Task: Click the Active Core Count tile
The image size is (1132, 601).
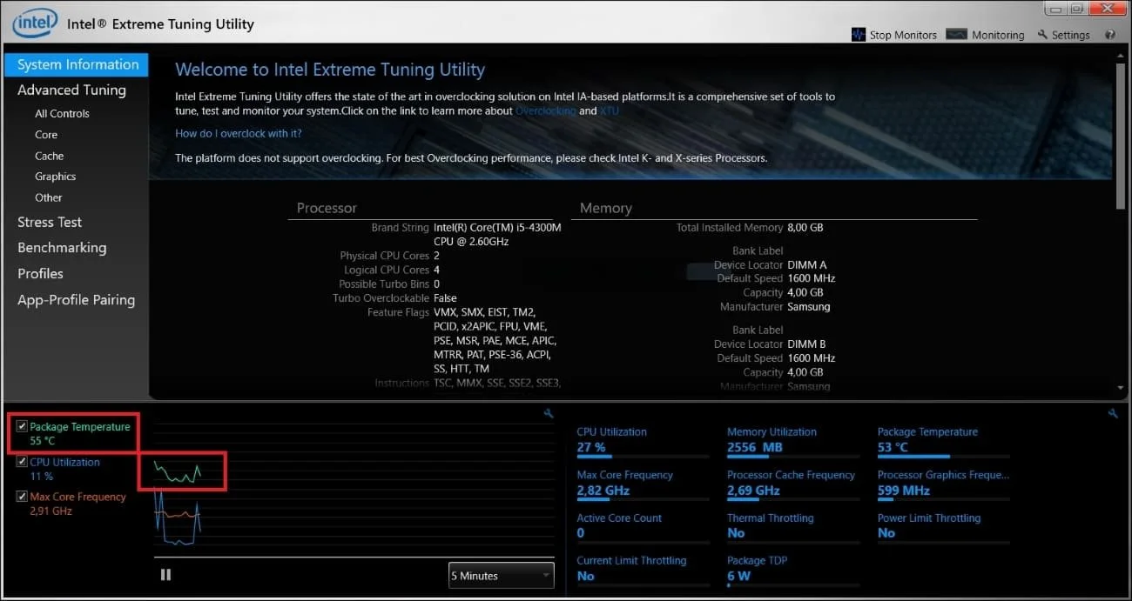Action: click(x=643, y=526)
